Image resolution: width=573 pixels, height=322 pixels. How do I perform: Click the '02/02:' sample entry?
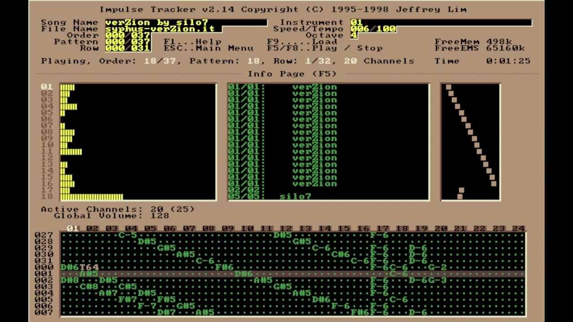[246, 190]
